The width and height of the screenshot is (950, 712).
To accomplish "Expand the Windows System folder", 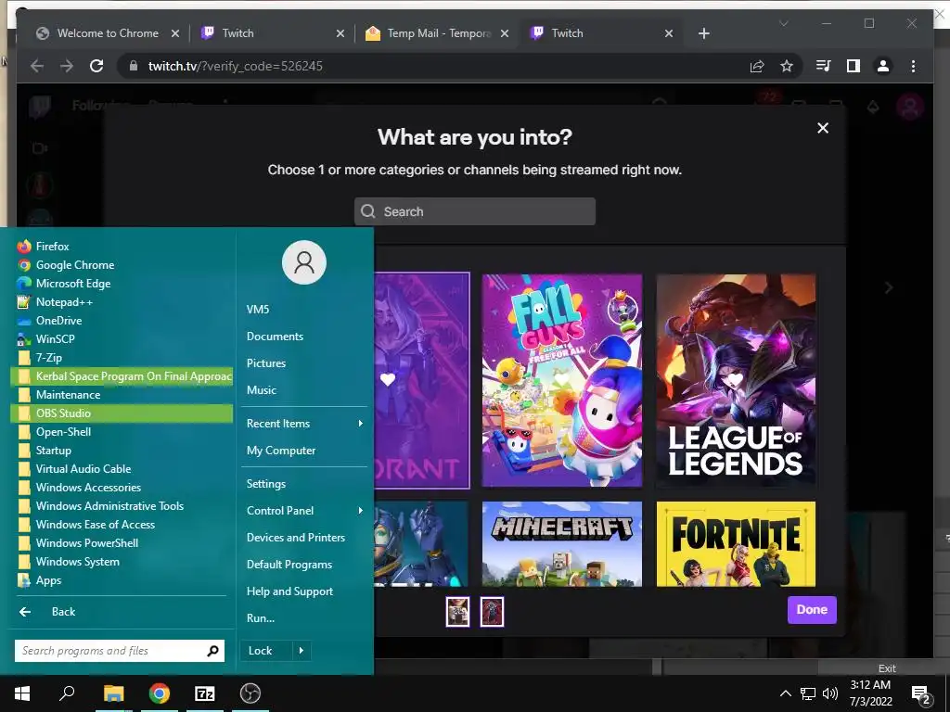I will (x=122, y=562).
